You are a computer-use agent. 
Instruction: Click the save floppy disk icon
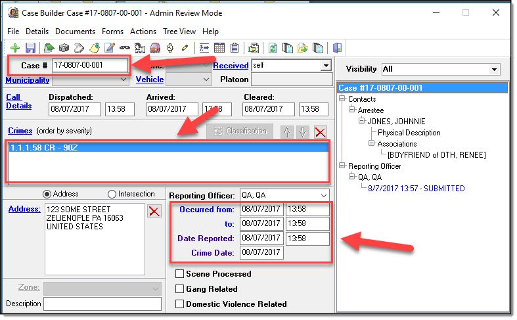(30, 48)
